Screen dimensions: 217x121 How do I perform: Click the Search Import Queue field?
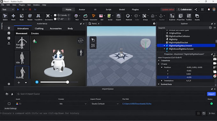pos(110,94)
